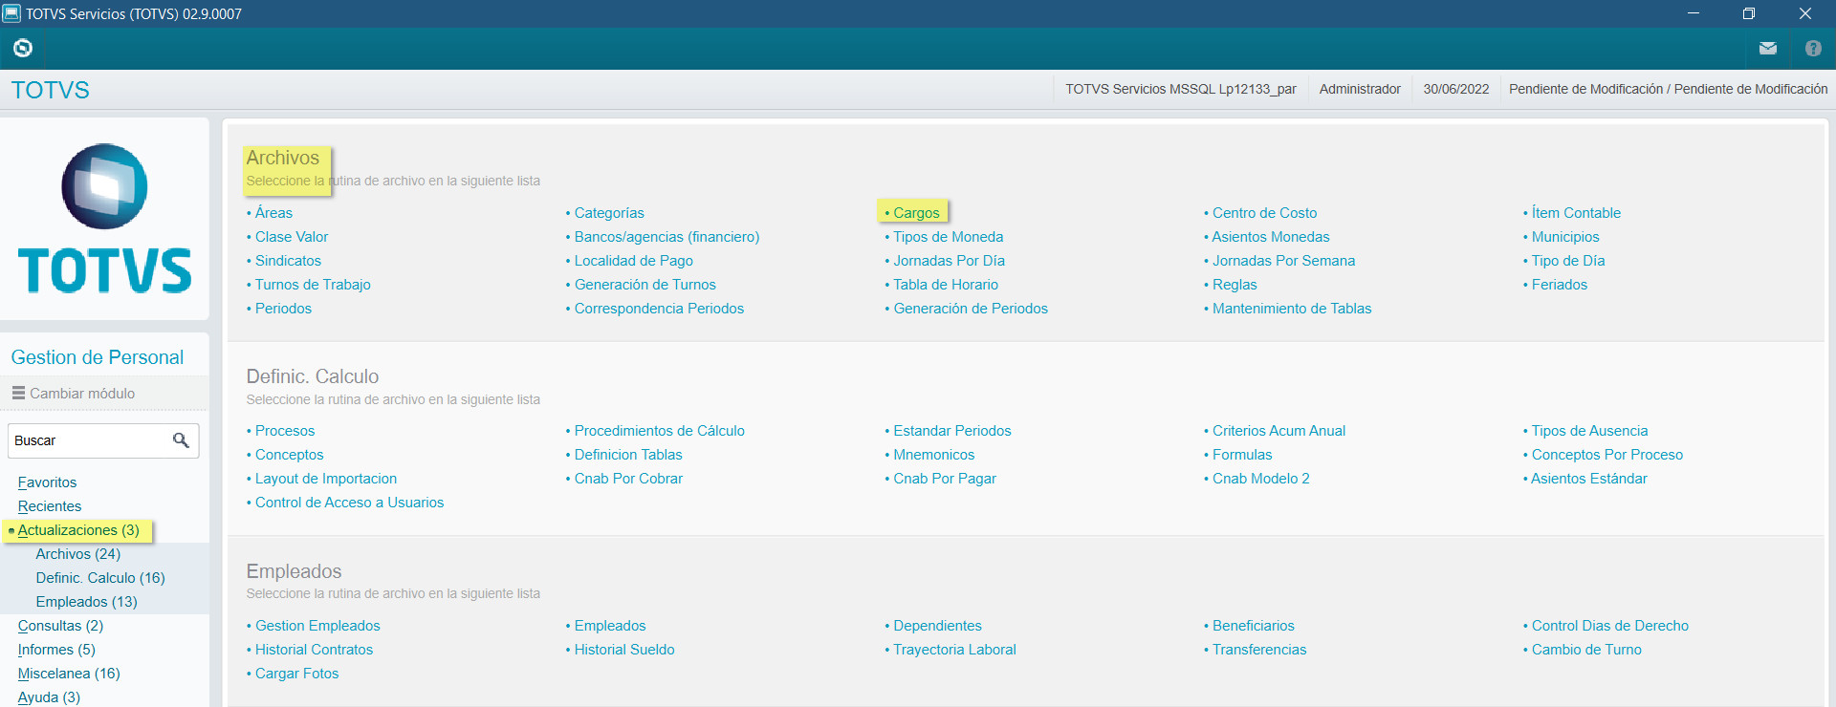Open the Ítem Contable routine
Screen dimensions: 1836x707
point(1576,213)
